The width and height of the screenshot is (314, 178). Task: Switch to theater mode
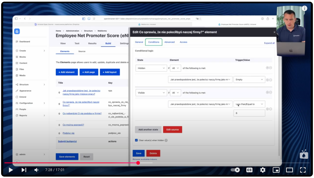tap(290, 170)
